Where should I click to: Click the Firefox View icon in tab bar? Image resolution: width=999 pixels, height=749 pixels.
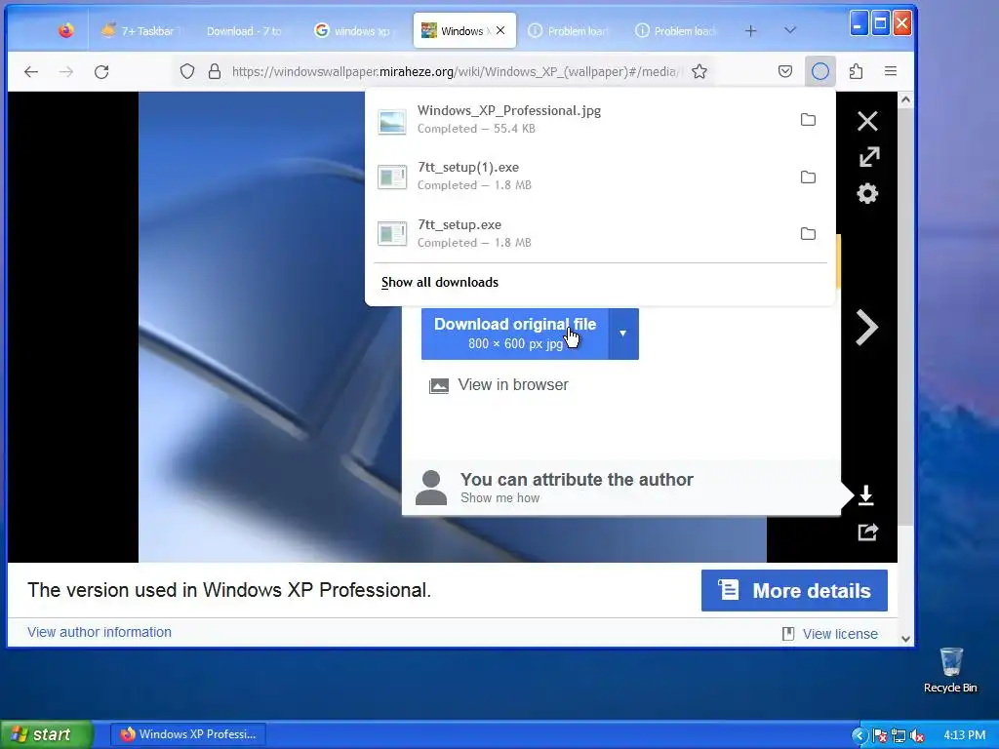tap(65, 30)
